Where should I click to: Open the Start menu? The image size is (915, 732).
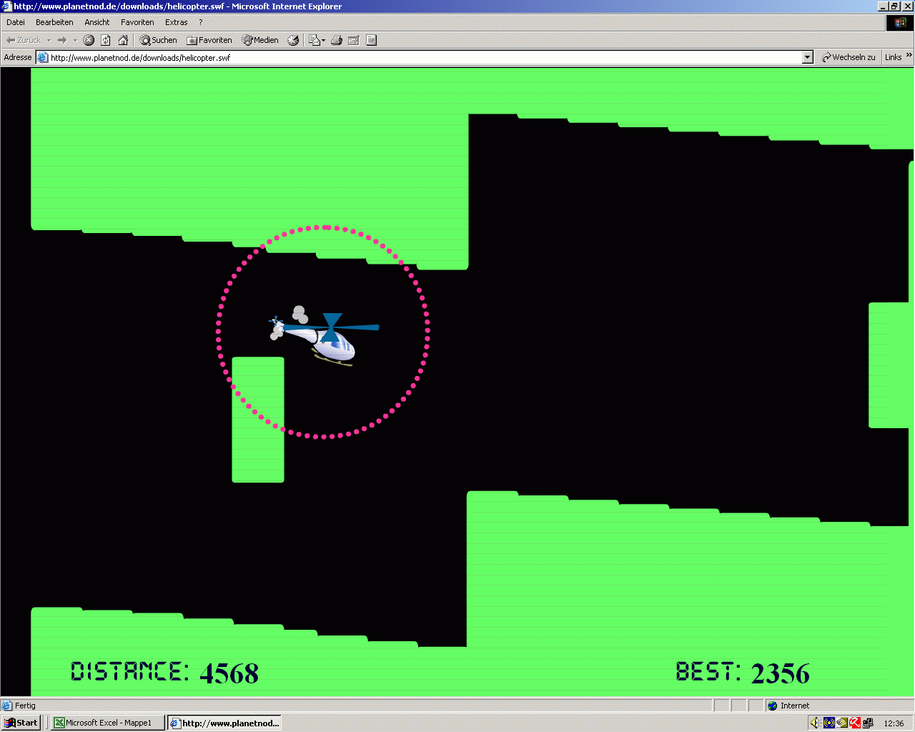(21, 723)
